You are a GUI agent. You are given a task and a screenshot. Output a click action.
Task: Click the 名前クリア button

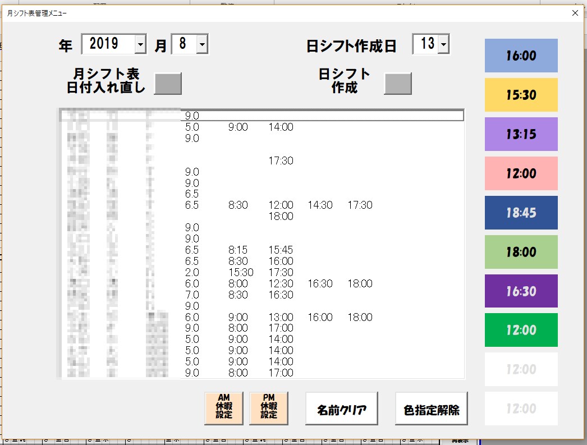point(342,409)
